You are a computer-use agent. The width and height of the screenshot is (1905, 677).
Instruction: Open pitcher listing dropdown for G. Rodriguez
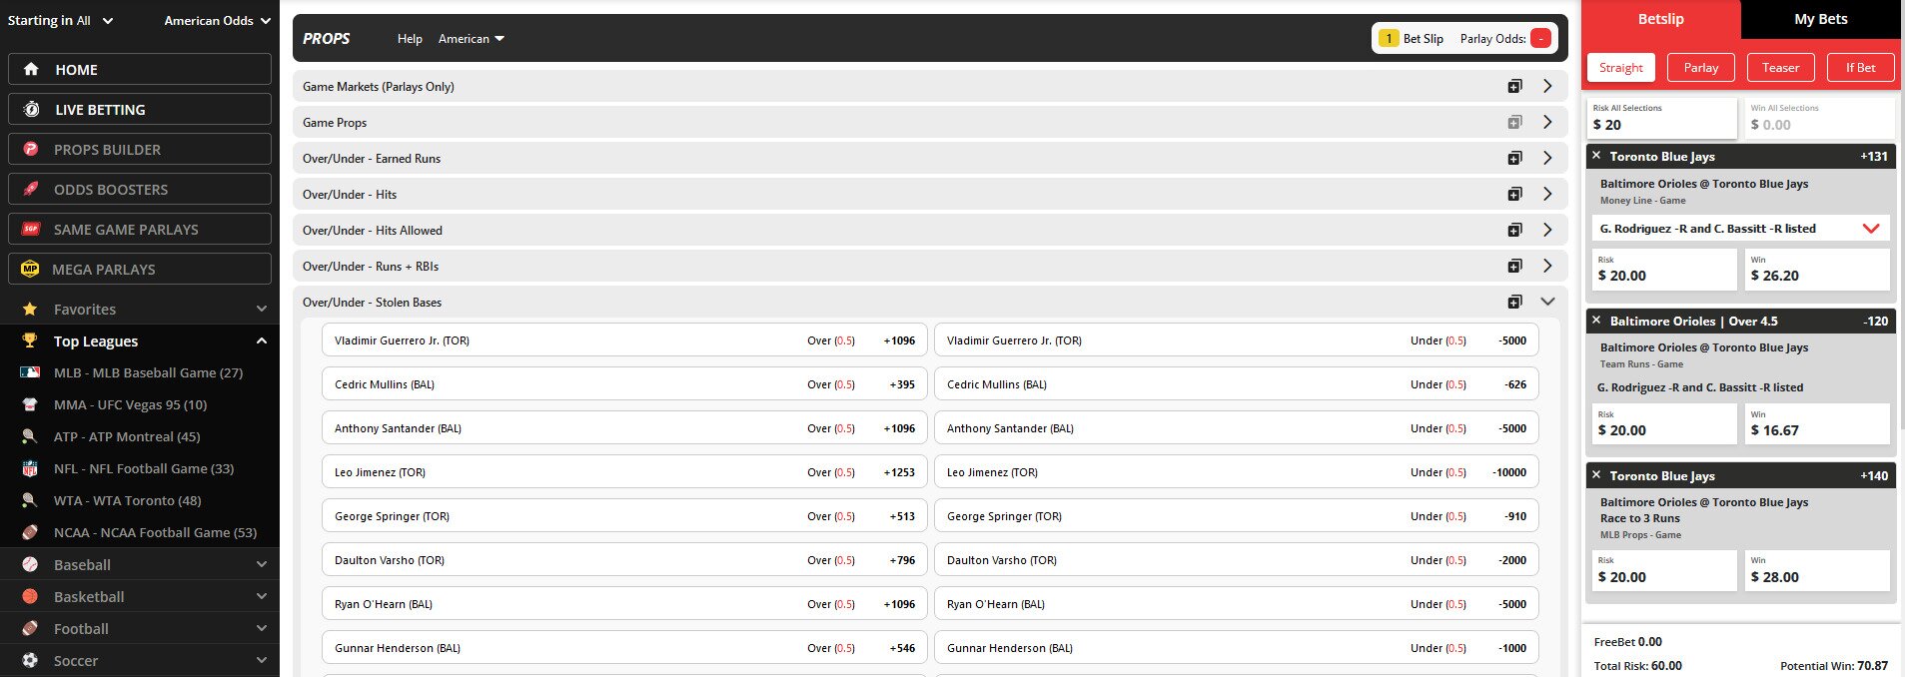click(x=1740, y=229)
